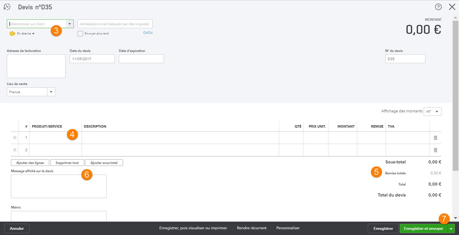Click the Adresse de facturation text box
The width and height of the screenshot is (459, 235).
(36, 66)
